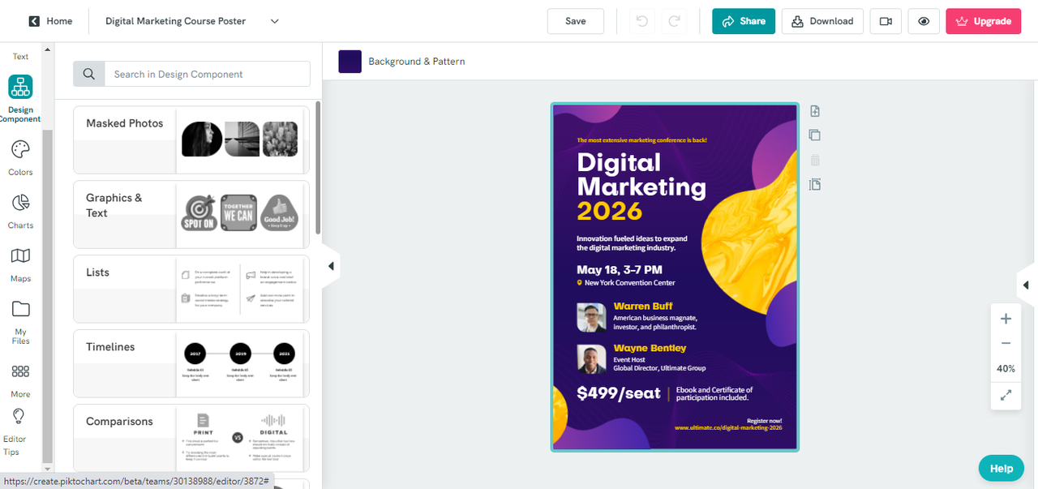Click the Digital Marketing Course Poster title
The width and height of the screenshot is (1038, 489).
click(176, 21)
